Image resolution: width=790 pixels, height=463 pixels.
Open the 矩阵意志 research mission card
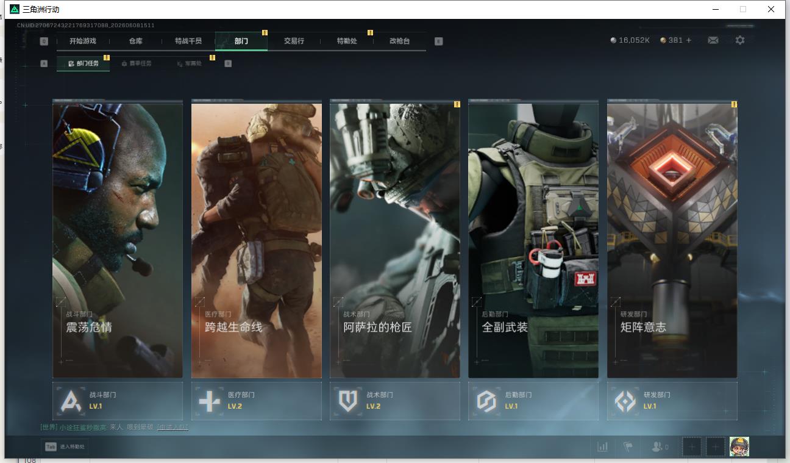(x=672, y=240)
